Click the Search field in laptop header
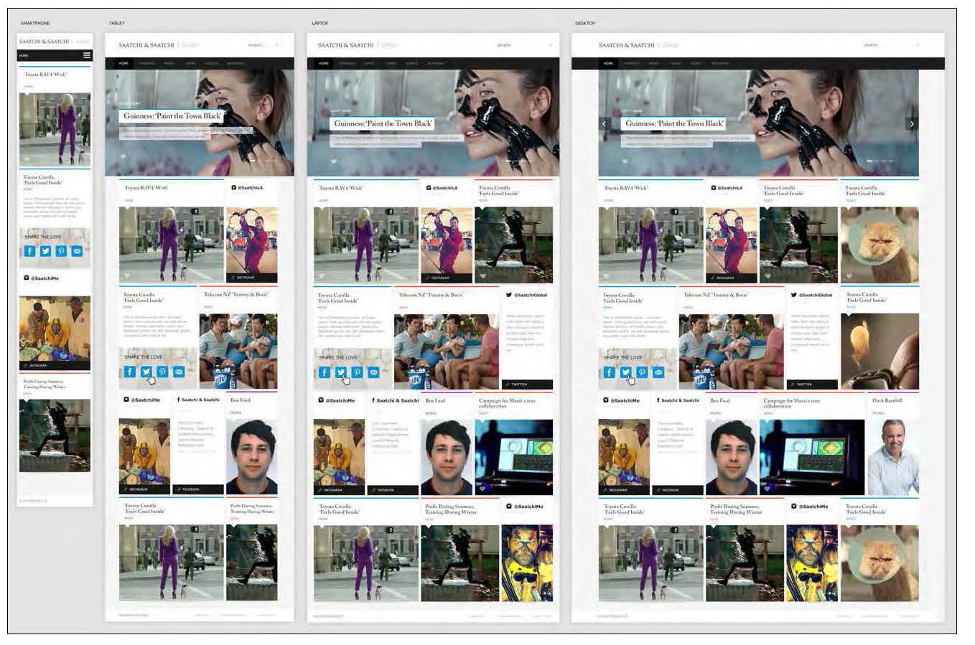The height and width of the screenshot is (645, 975). (x=524, y=45)
